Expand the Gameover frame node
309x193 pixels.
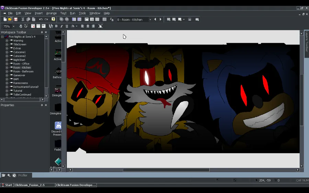point(7,75)
